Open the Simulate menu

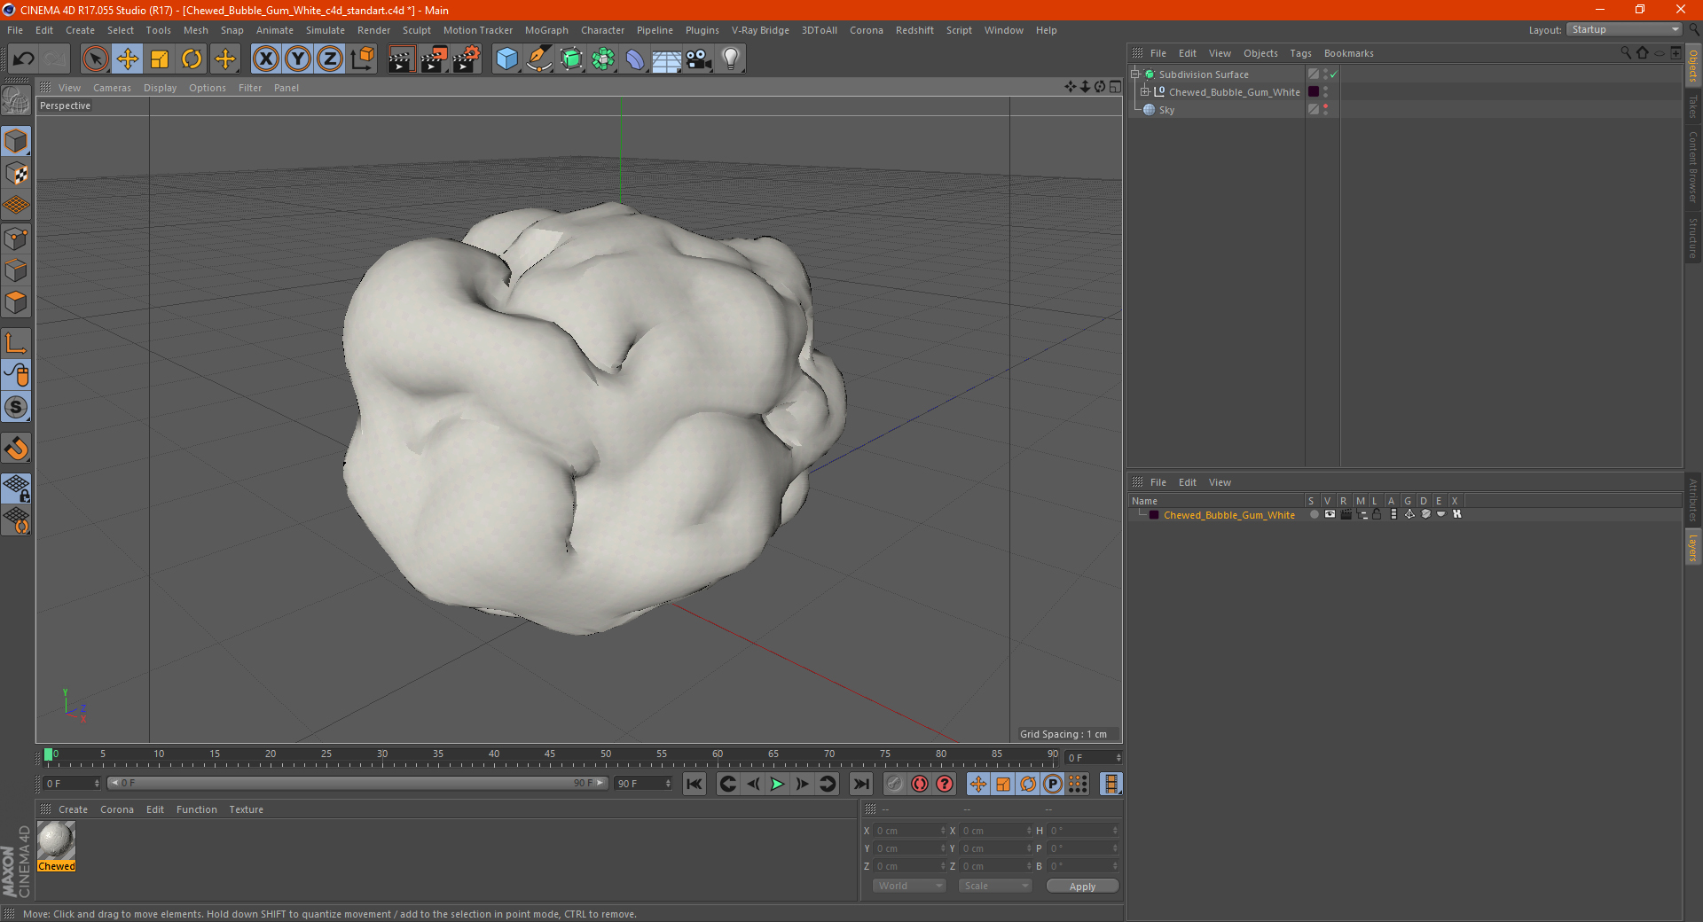coord(326,30)
